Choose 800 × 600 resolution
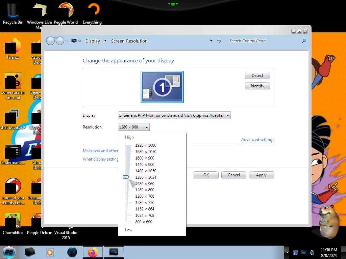 [x=144, y=222]
